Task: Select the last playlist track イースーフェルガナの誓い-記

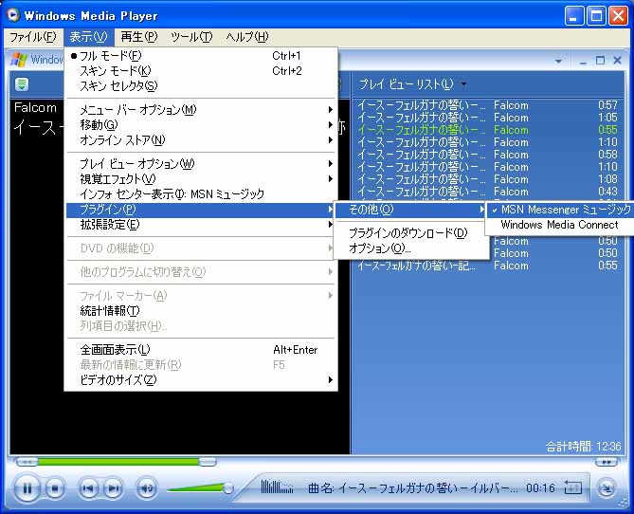Action: [x=487, y=266]
